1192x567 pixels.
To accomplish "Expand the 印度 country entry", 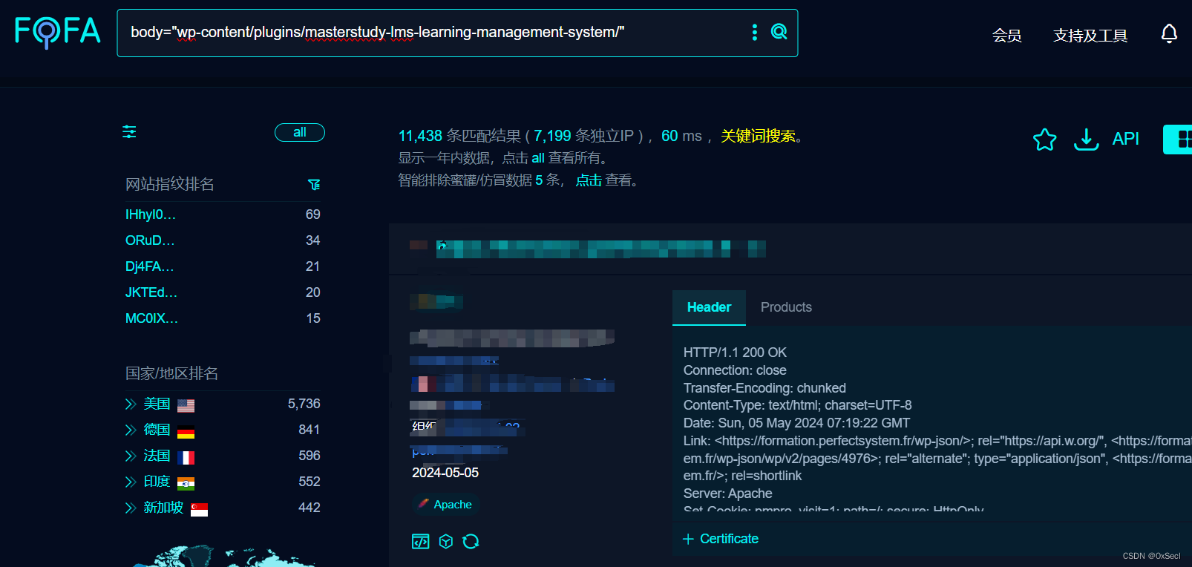I will click(131, 482).
